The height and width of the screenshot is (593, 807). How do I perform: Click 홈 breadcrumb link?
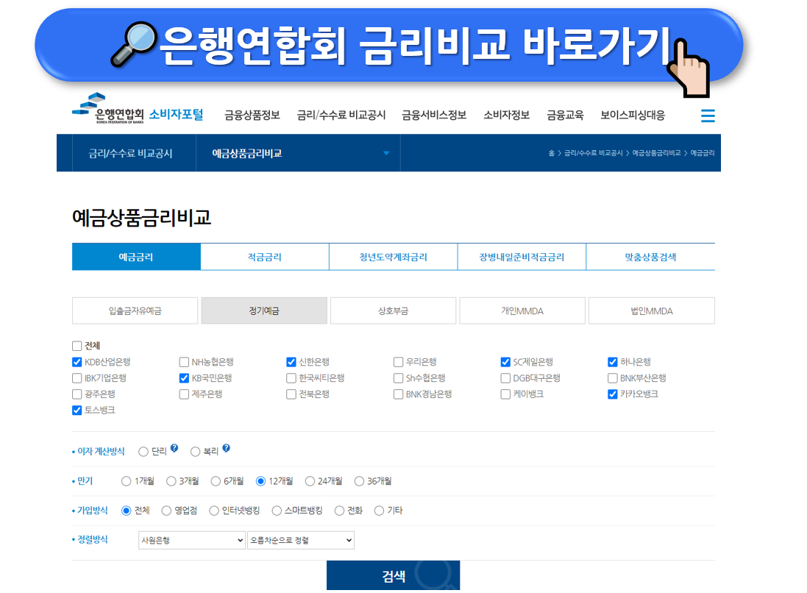[x=551, y=153]
